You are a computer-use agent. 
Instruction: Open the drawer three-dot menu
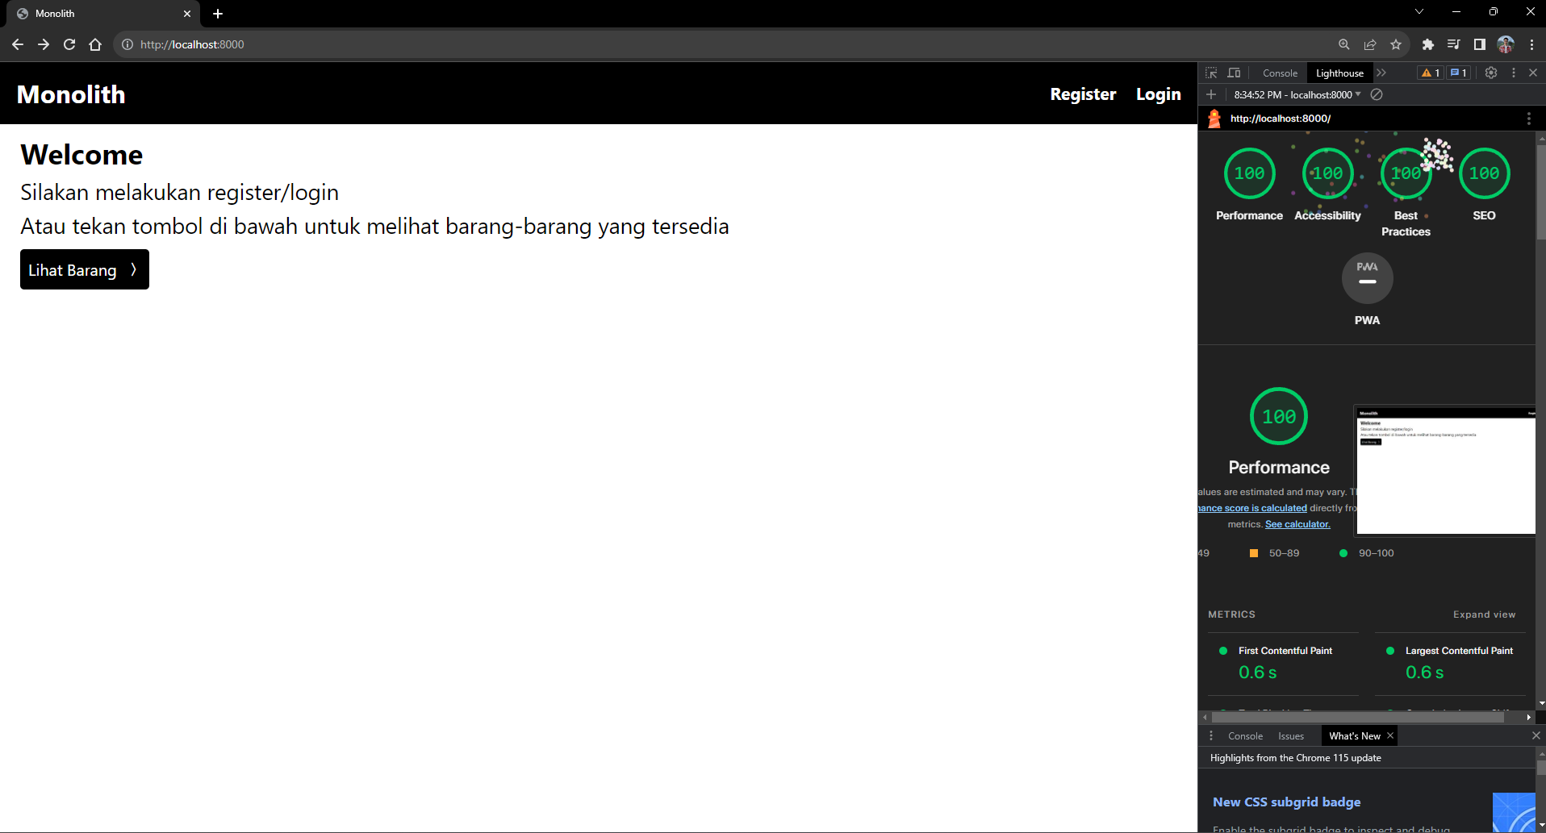point(1210,735)
